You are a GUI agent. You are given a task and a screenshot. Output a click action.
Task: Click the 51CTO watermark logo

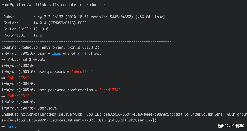(x=231, y=126)
